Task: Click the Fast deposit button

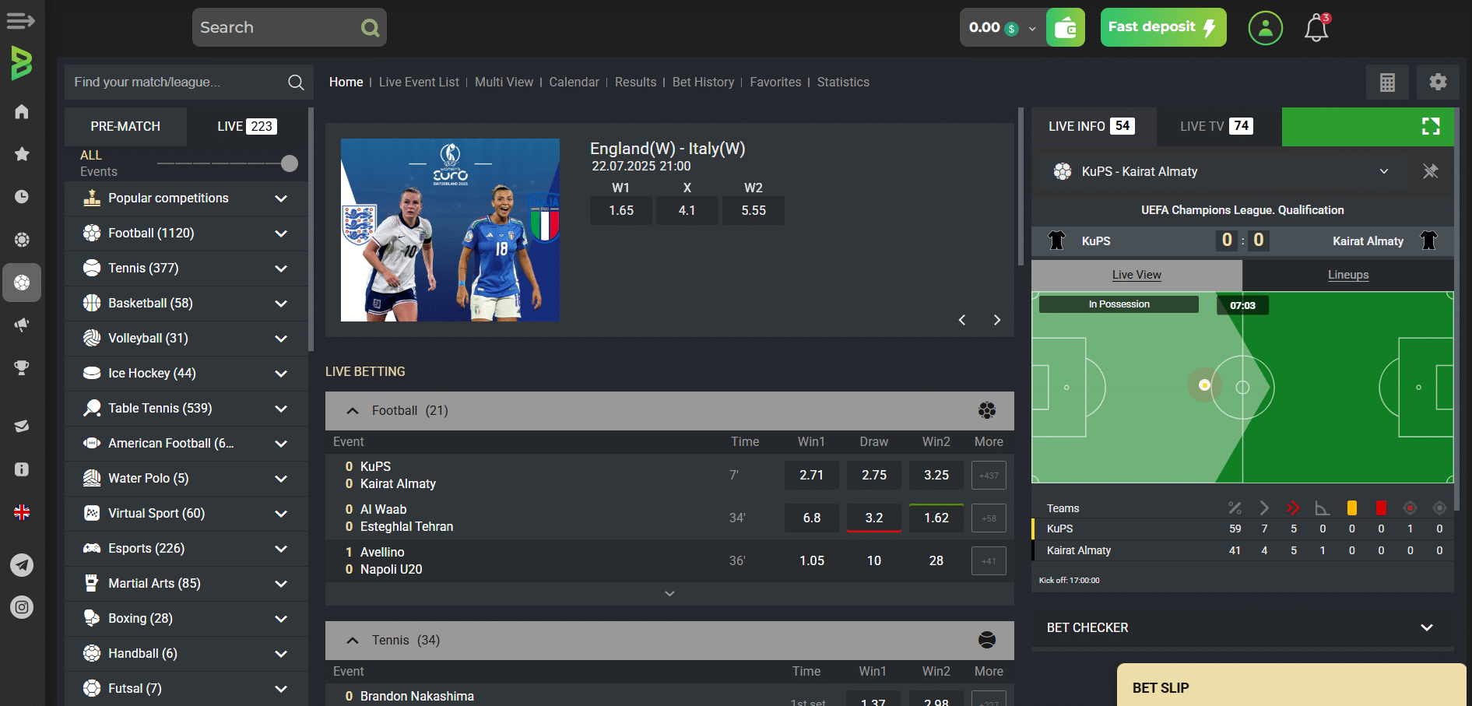Action: click(x=1163, y=27)
